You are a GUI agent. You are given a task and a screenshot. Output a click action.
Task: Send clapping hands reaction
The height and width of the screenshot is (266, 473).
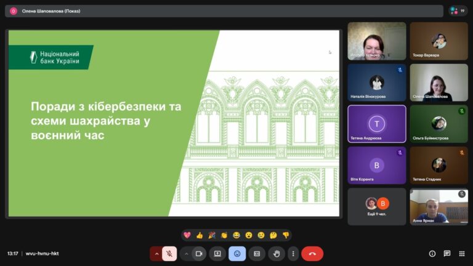[x=224, y=235]
